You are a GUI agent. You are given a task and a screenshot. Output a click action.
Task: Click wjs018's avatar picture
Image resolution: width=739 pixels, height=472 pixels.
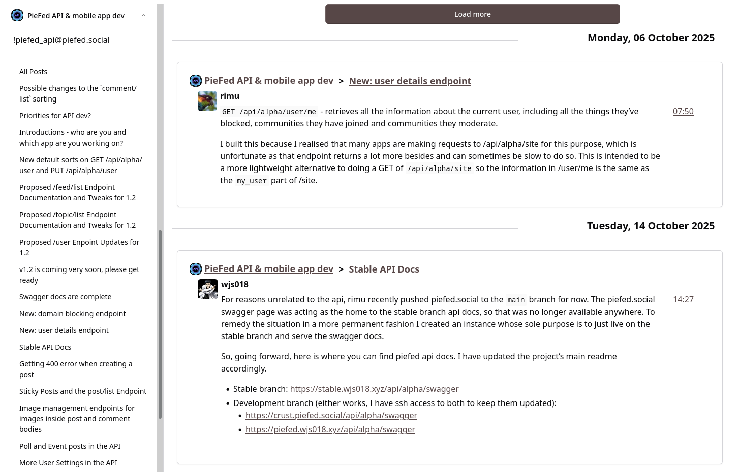pos(207,289)
